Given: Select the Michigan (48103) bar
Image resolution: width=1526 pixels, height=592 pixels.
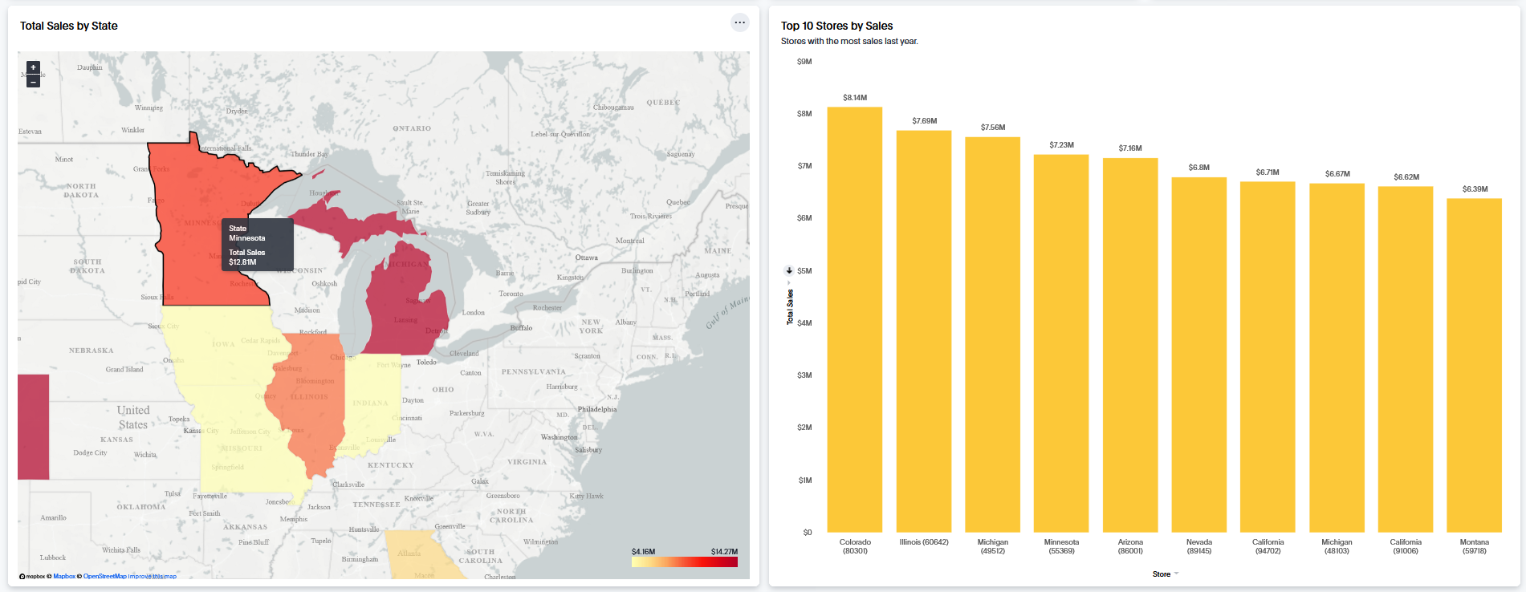Looking at the screenshot, I should point(1337,358).
